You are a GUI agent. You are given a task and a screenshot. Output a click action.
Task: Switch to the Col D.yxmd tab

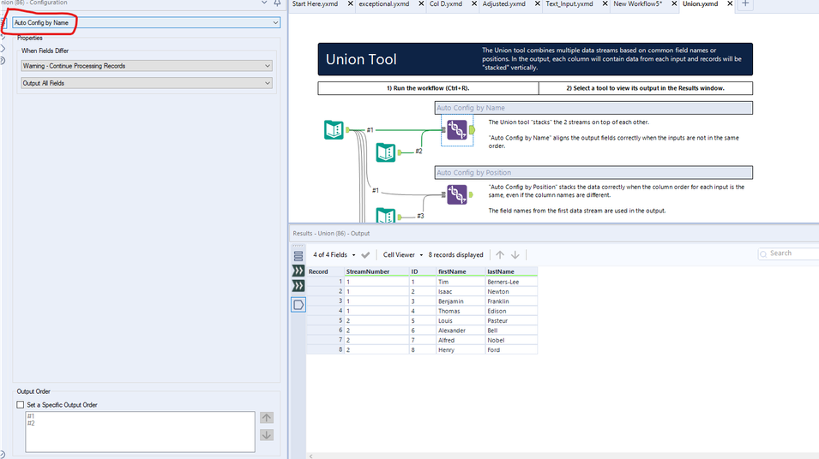click(x=446, y=3)
